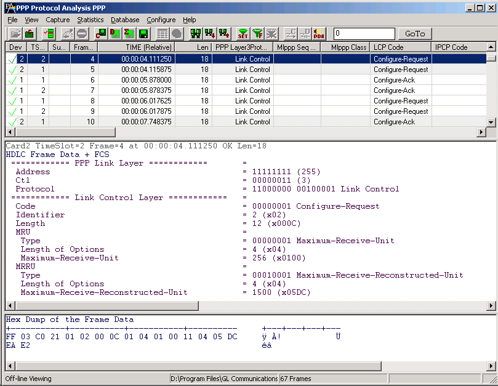Click the sigma floppy disk save icon
The height and width of the screenshot is (386, 498).
(129, 33)
